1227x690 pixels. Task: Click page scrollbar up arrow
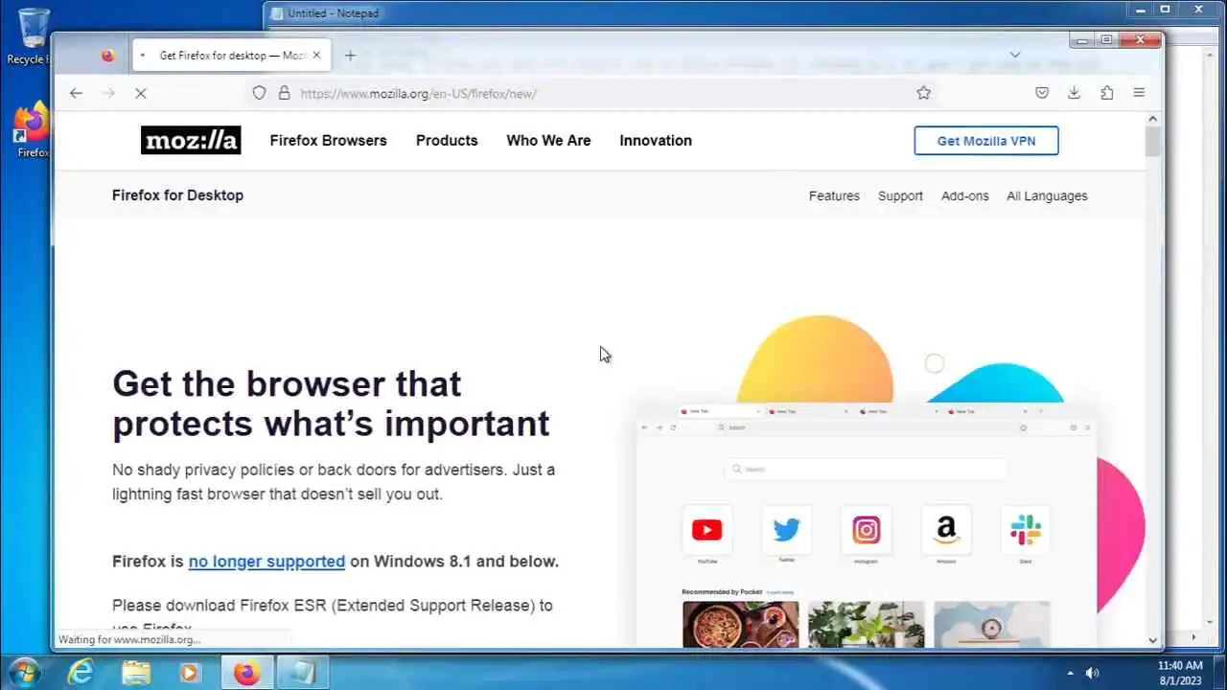coord(1153,119)
